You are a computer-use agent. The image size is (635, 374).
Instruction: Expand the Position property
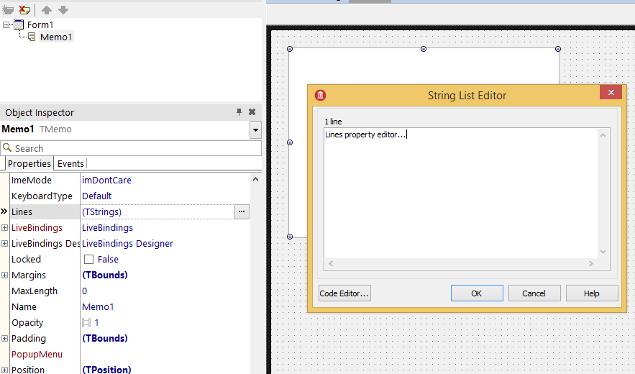click(x=4, y=370)
